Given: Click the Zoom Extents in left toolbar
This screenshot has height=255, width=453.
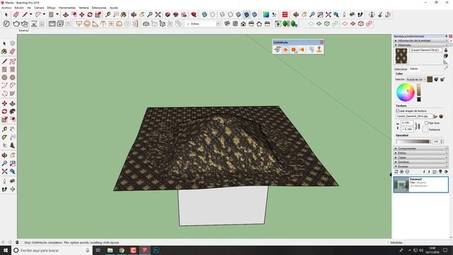Looking at the screenshot, I should point(4,171).
